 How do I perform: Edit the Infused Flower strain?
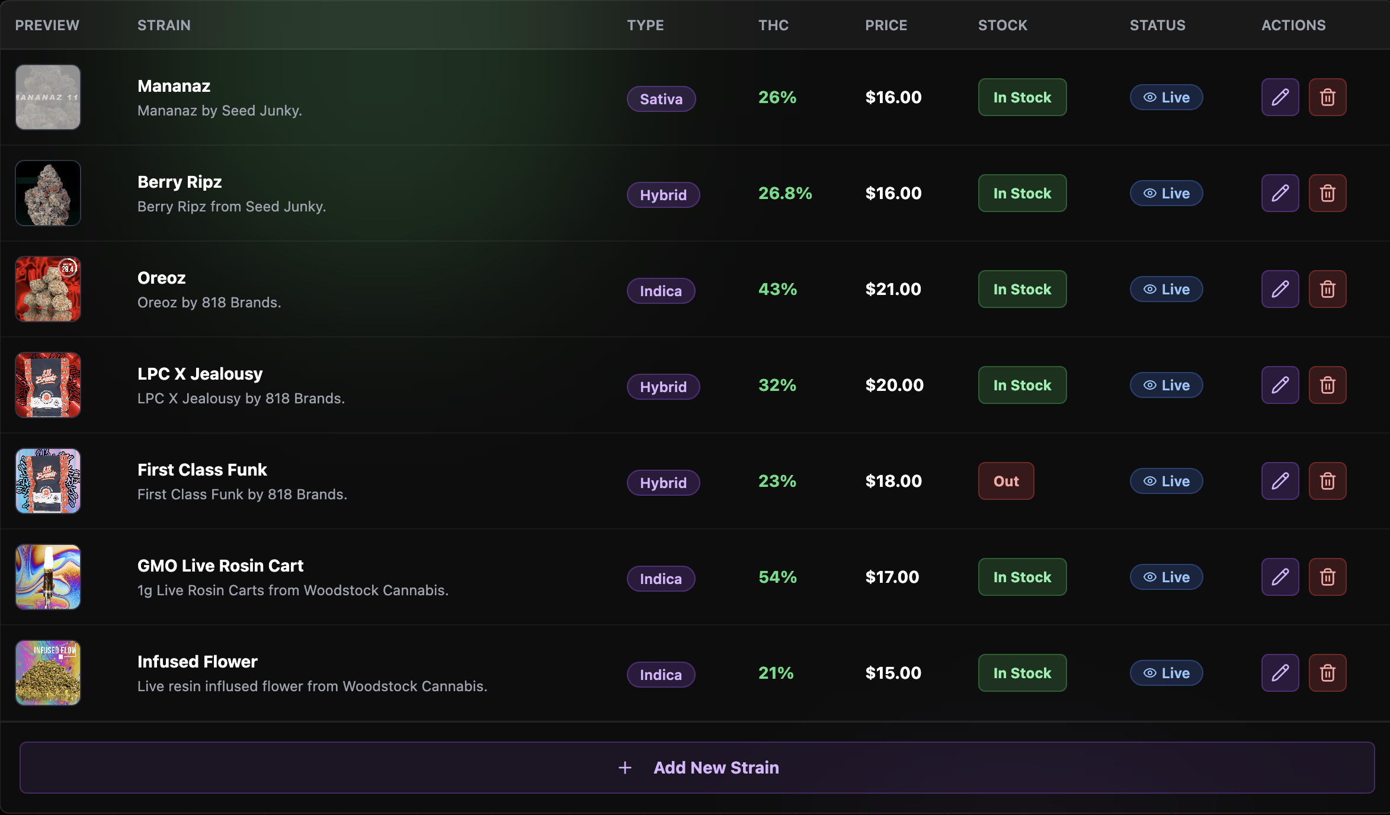pos(1280,673)
